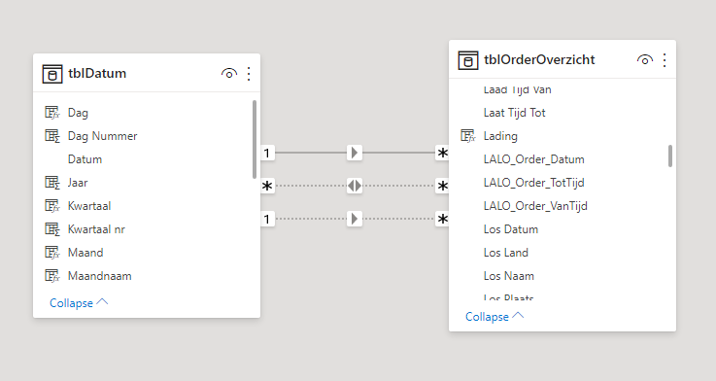Click the tblOrderOverzicht table icon
The image size is (716, 381).
tap(468, 60)
